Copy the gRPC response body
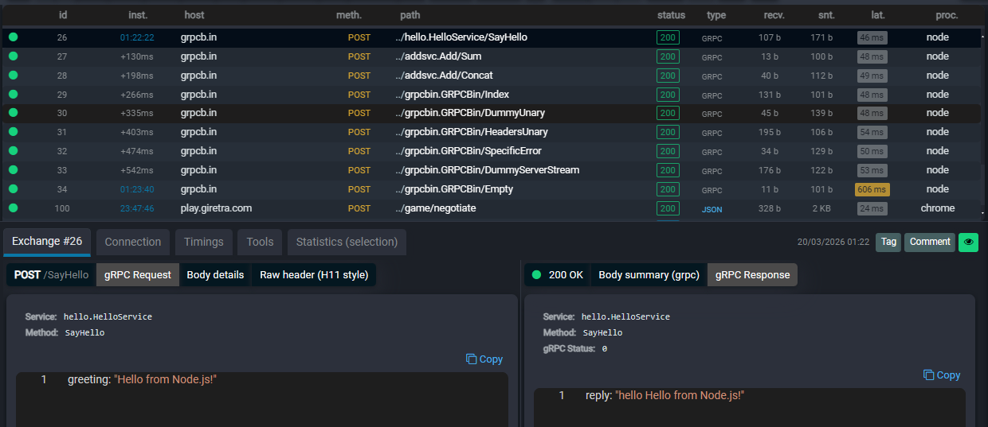Viewport: 988px width, 427px height. click(x=942, y=375)
